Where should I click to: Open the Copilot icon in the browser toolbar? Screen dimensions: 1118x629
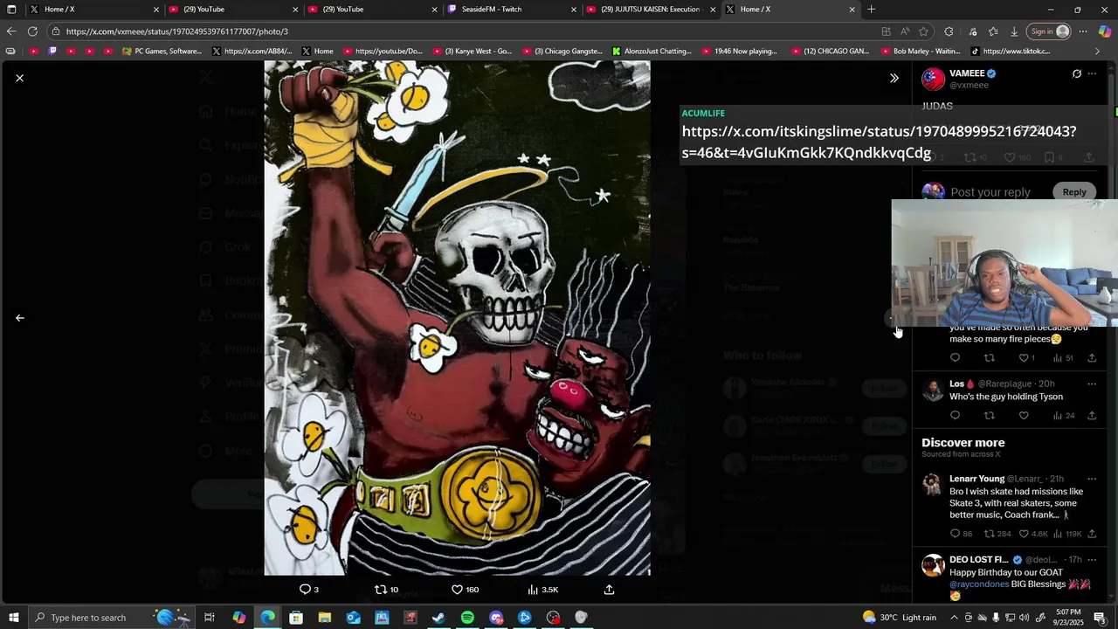[x=1105, y=31]
